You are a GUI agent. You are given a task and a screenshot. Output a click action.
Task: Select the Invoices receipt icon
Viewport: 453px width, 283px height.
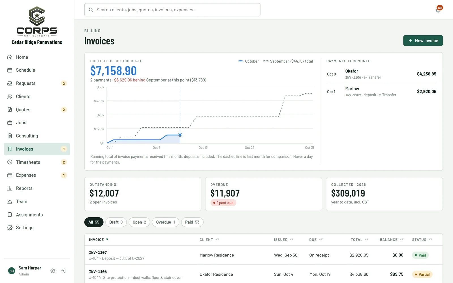tap(10, 149)
